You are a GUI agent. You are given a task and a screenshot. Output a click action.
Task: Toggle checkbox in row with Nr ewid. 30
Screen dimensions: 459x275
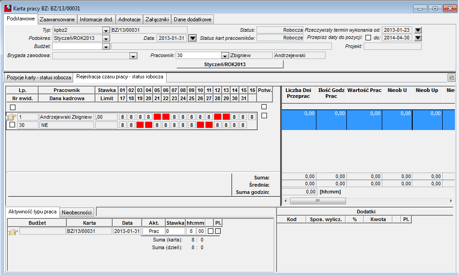pyautogui.click(x=12, y=125)
